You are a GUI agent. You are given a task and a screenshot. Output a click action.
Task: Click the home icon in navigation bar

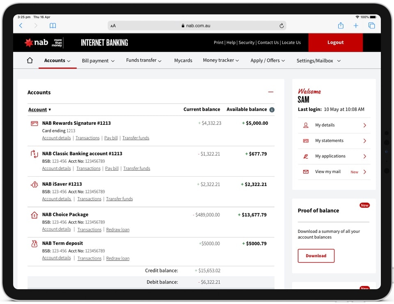30,60
